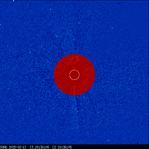The image size is (149, 149).
Task: Click the white star just below-right of red disk
Action: coord(84,97)
